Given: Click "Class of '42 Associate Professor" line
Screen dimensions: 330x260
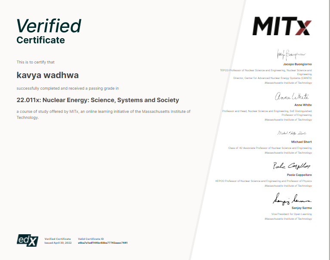Looking at the screenshot, I should [270, 148].
